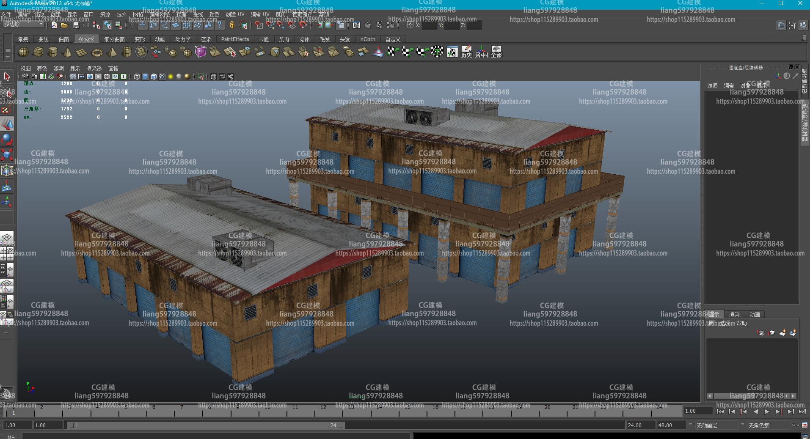Image resolution: width=810 pixels, height=439 pixels.
Task: Open the 多边形 menu set dropdown
Action: (23, 25)
